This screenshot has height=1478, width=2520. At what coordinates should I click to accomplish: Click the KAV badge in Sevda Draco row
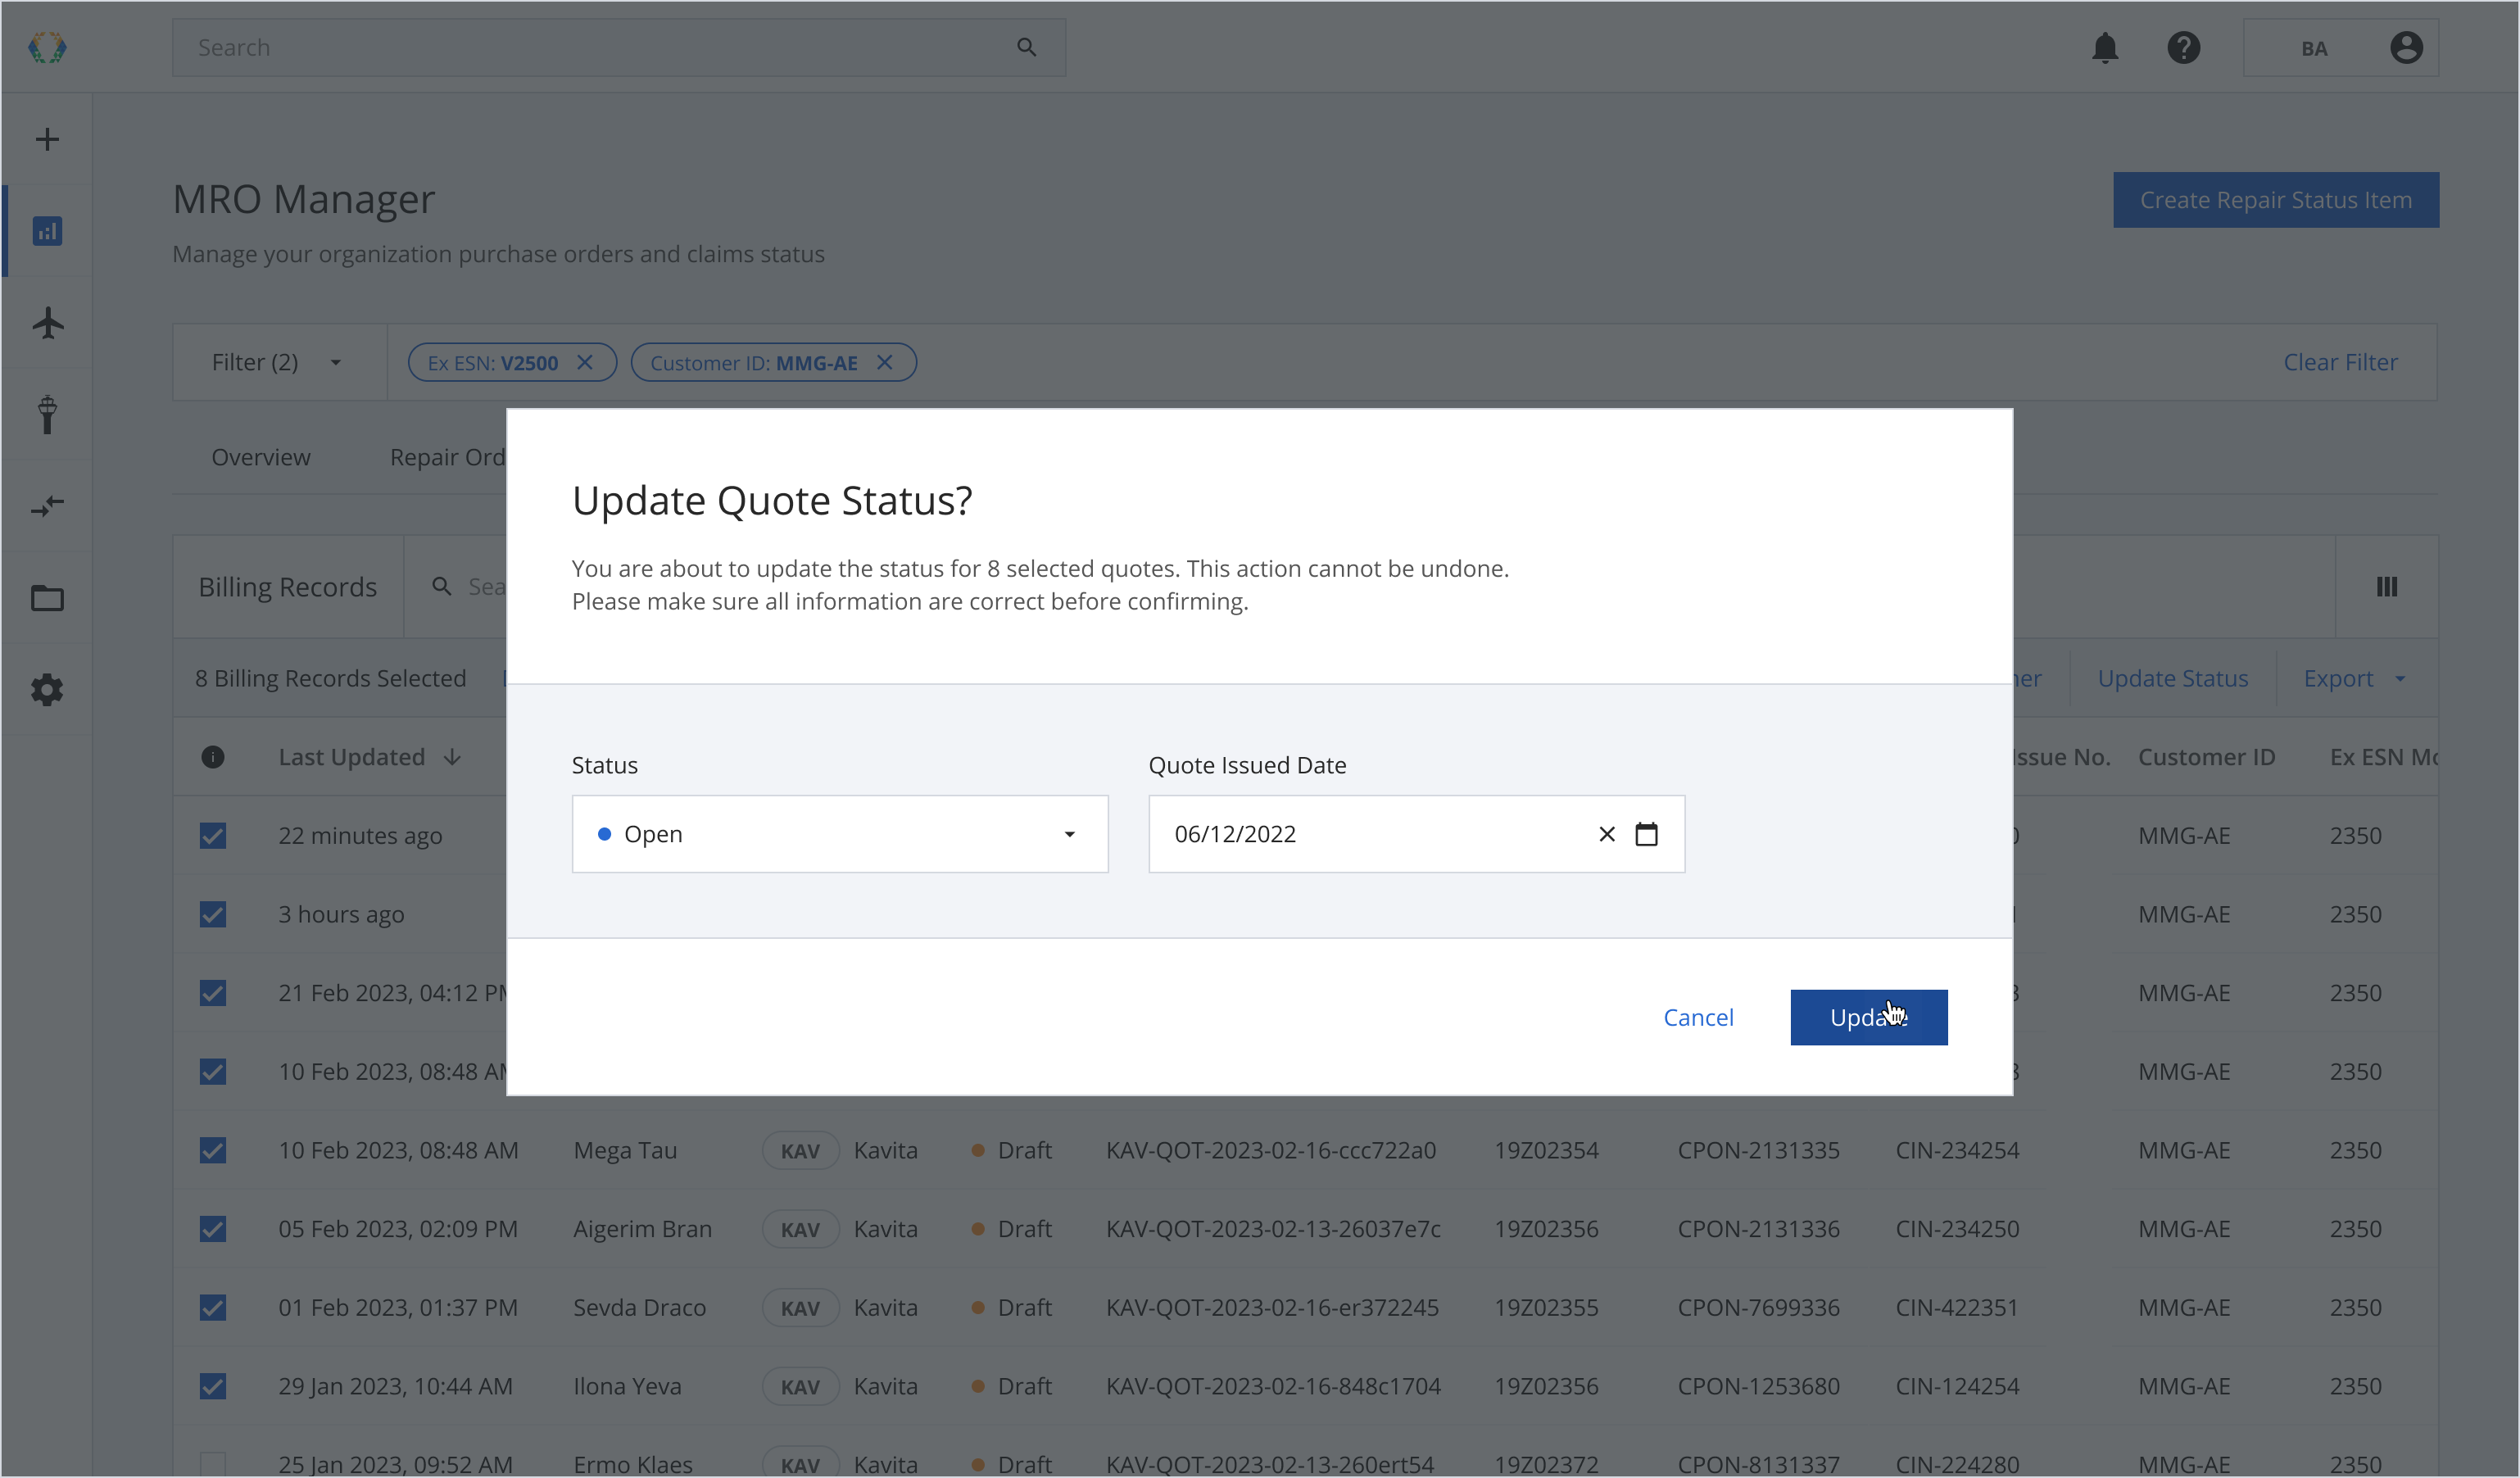click(x=800, y=1308)
